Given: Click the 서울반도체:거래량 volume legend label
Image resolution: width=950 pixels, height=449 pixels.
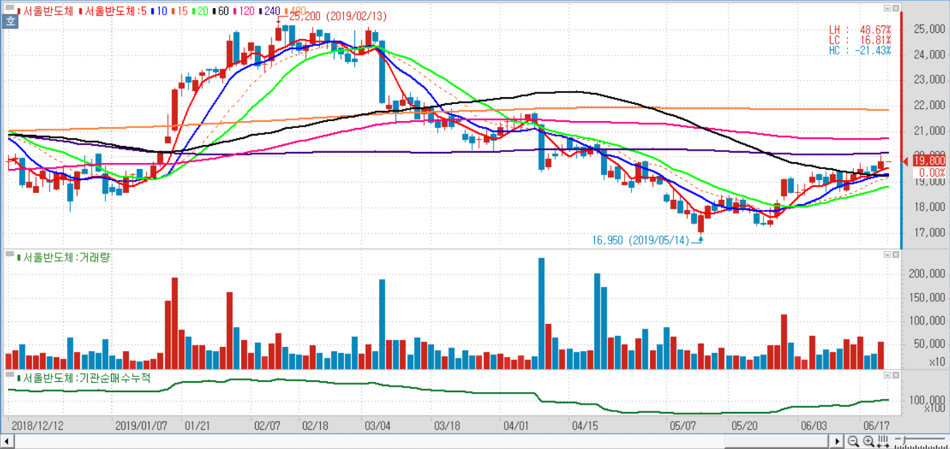Looking at the screenshot, I should click(63, 257).
